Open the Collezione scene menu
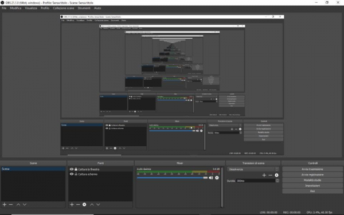344x215 pixels. 64,8
